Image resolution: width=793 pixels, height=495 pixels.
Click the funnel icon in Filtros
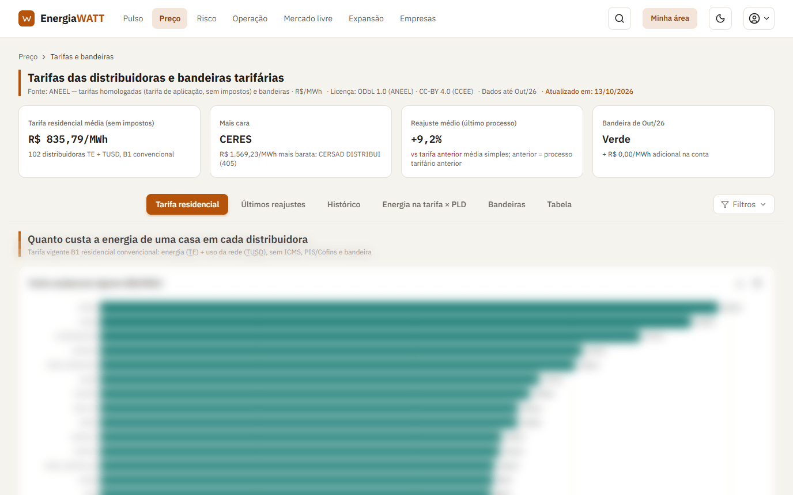pos(725,204)
